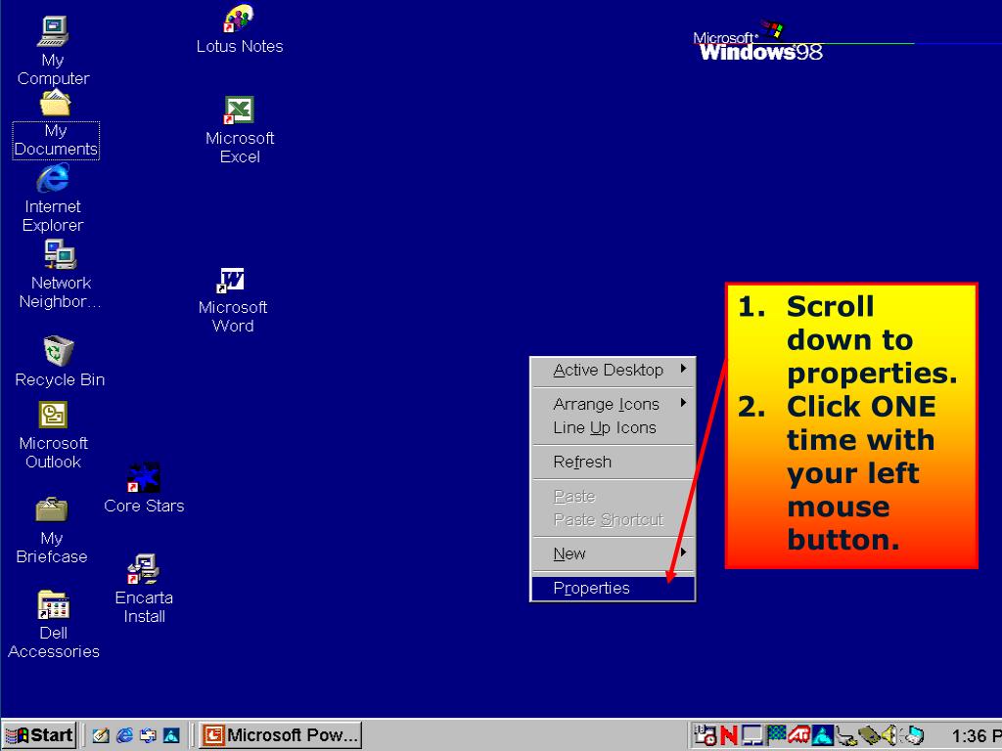Click the Core Stars shortcut icon
This screenshot has height=751, width=1002.
pos(144,489)
